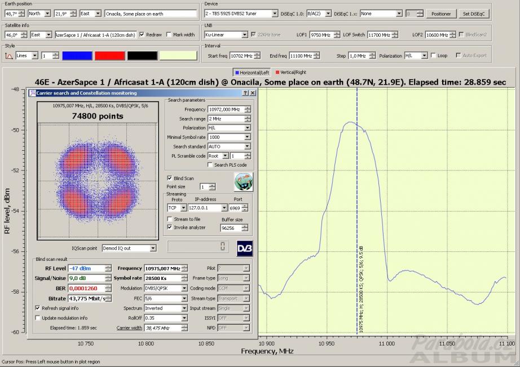Viewport: 520px width, 367px height.
Task: Open the Minimal Symbol rate 1000 dropdown
Action: point(248,137)
